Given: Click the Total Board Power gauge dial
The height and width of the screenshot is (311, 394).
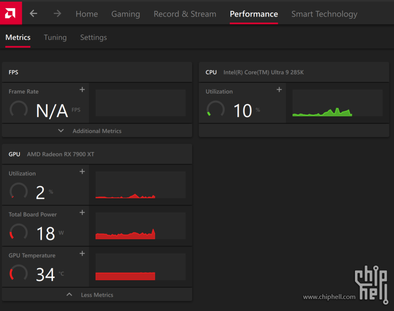Looking at the screenshot, I should (x=18, y=232).
